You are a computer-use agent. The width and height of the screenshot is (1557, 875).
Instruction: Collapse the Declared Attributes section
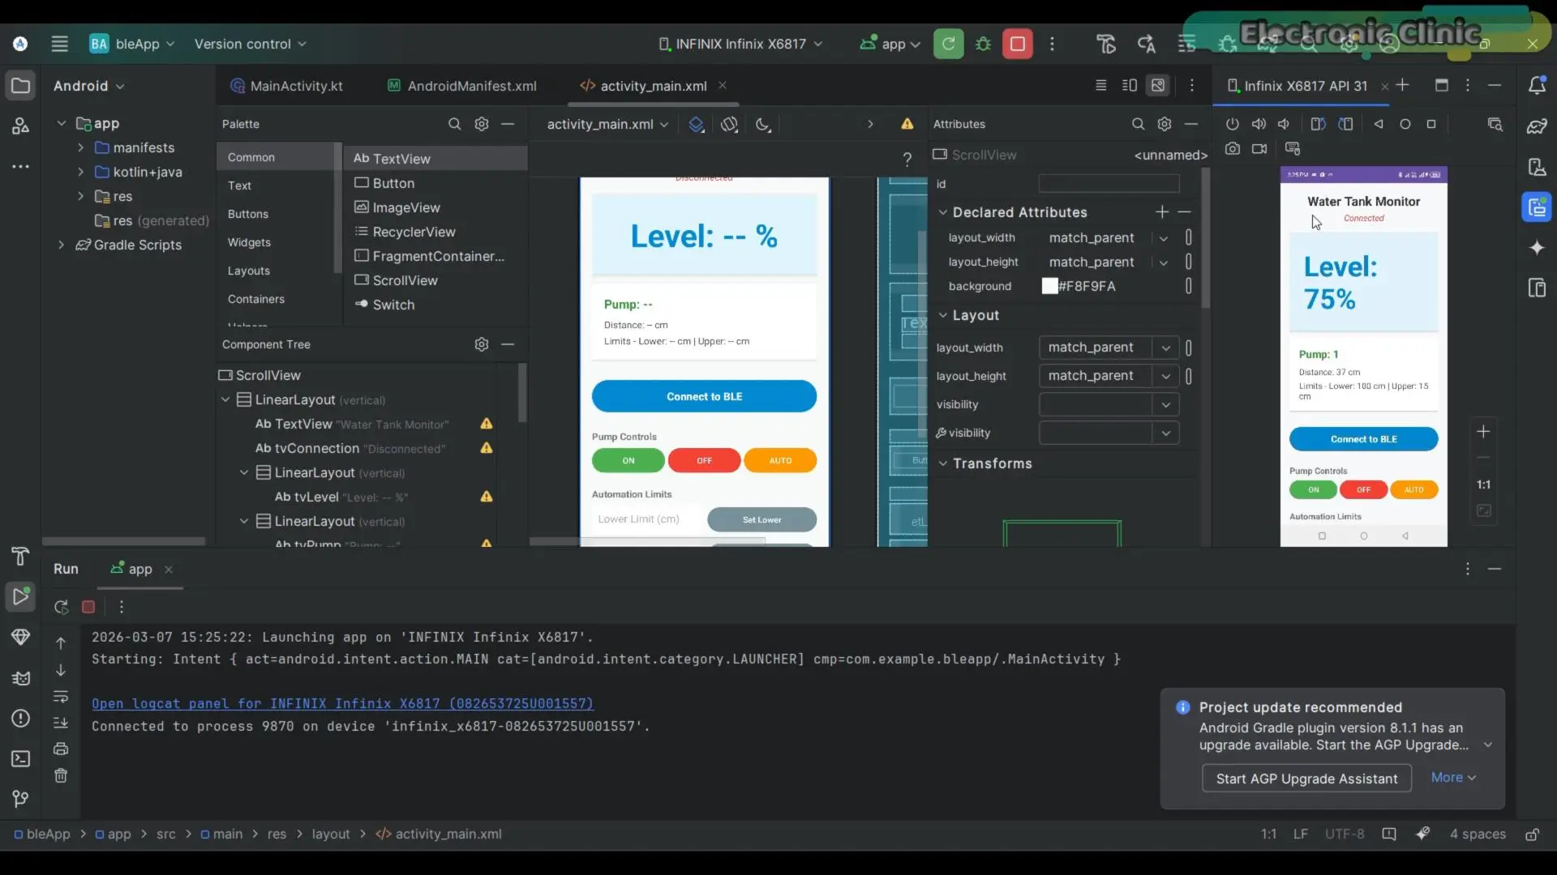tap(943, 212)
